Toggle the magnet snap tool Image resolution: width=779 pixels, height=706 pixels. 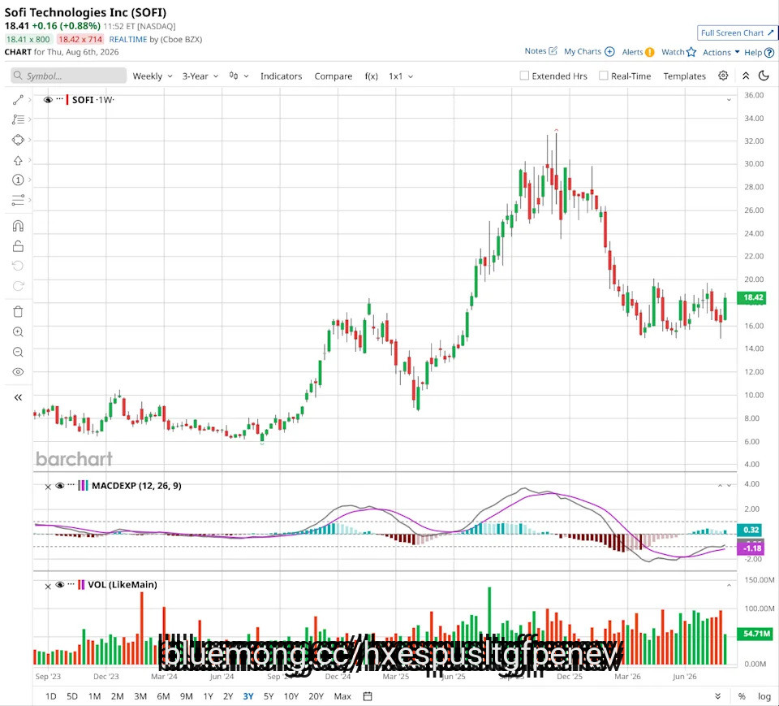click(x=18, y=226)
